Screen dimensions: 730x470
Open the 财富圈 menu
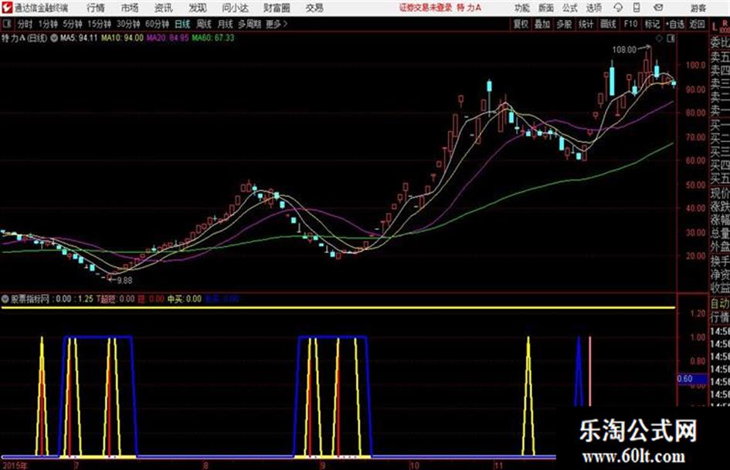(x=277, y=8)
